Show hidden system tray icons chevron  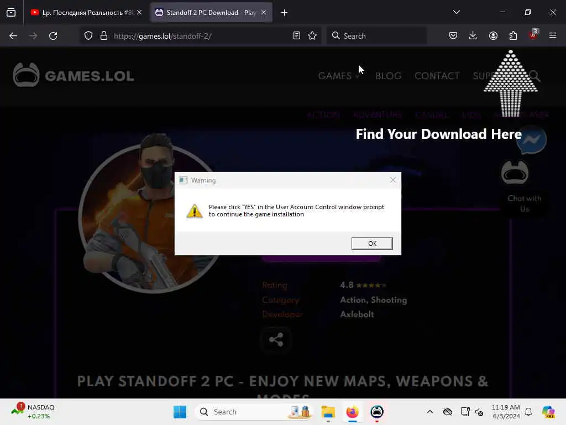429,412
